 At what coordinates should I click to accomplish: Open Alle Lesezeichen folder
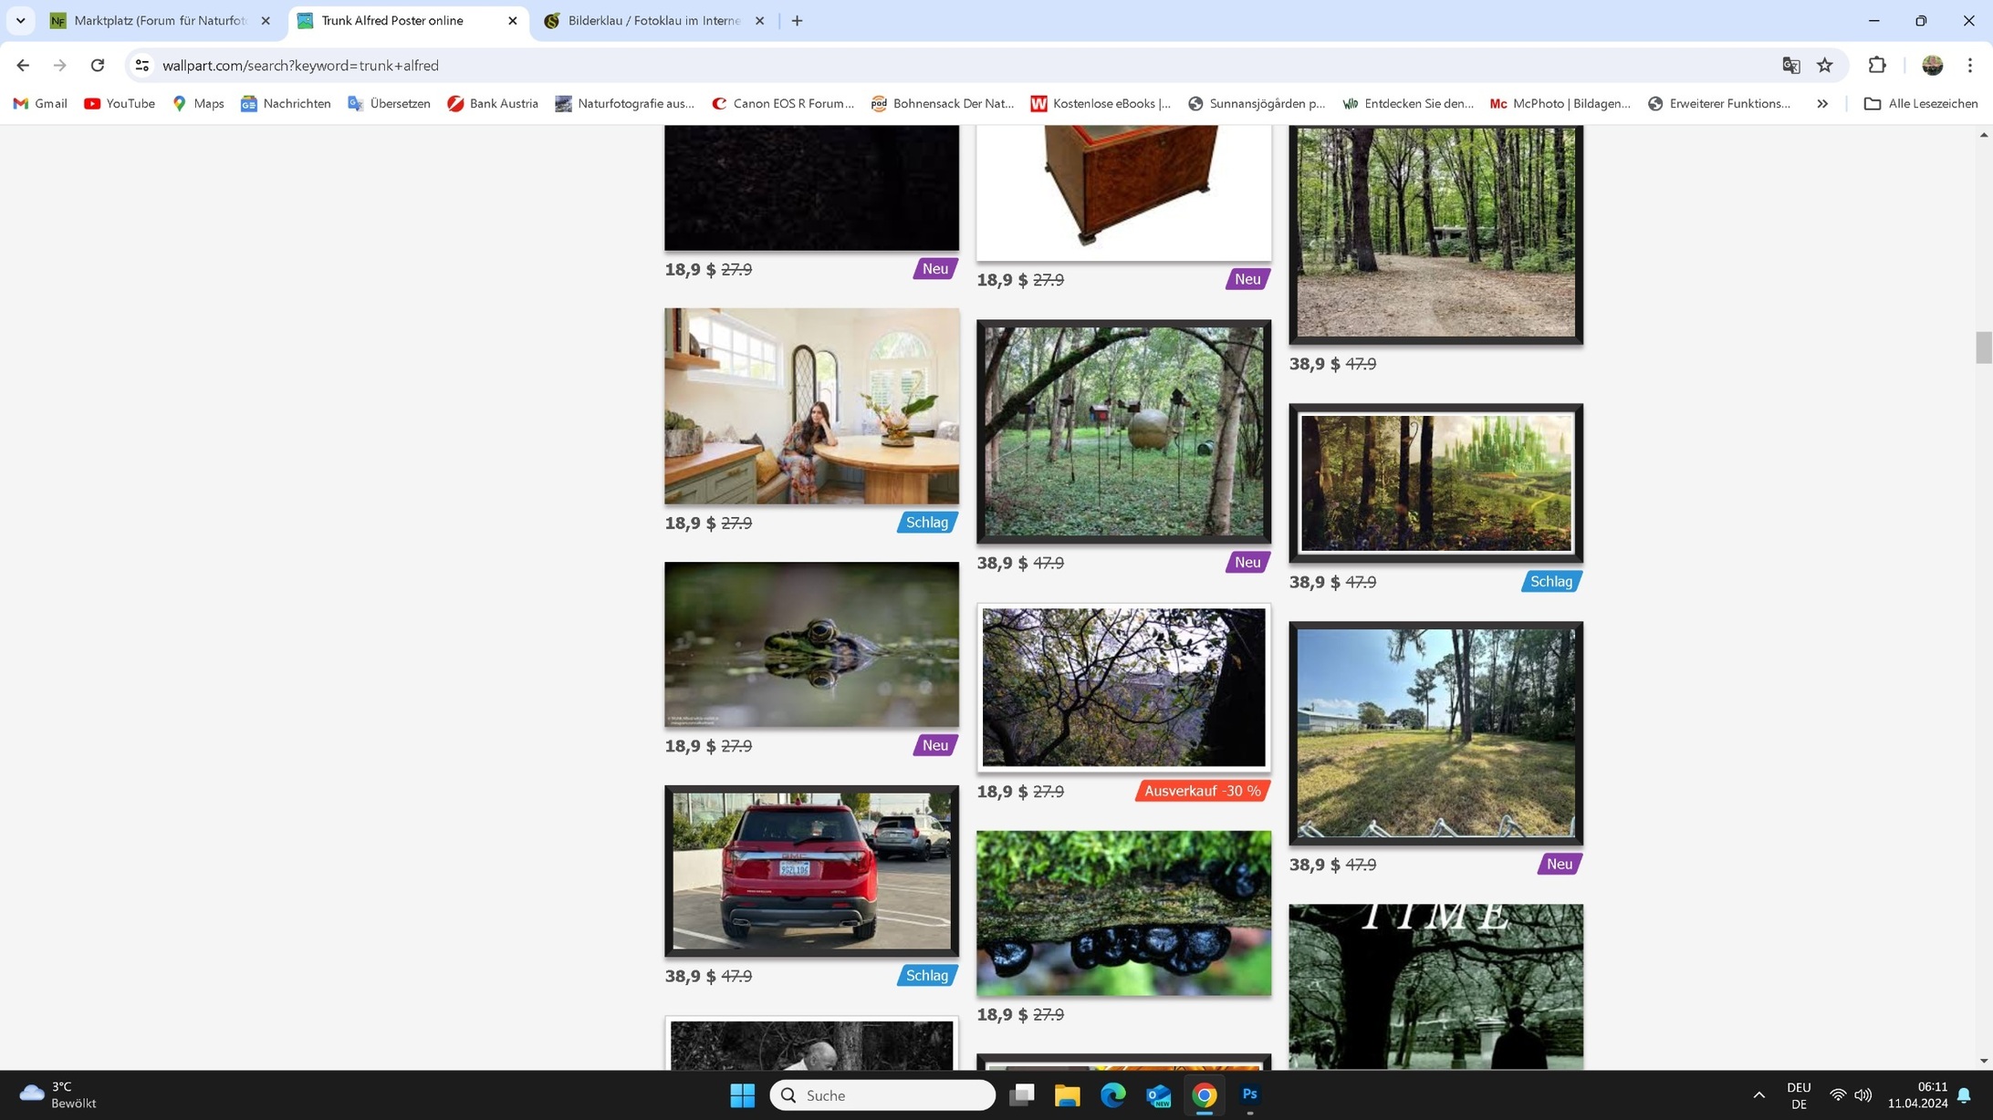1921,103
